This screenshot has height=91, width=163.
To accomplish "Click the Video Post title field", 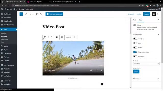I will [53, 27].
